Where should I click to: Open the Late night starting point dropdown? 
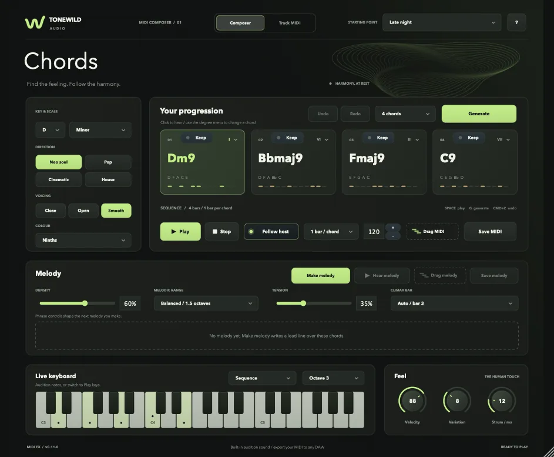(442, 22)
